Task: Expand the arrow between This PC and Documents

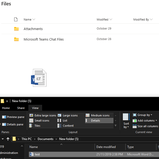Action: 35,139
